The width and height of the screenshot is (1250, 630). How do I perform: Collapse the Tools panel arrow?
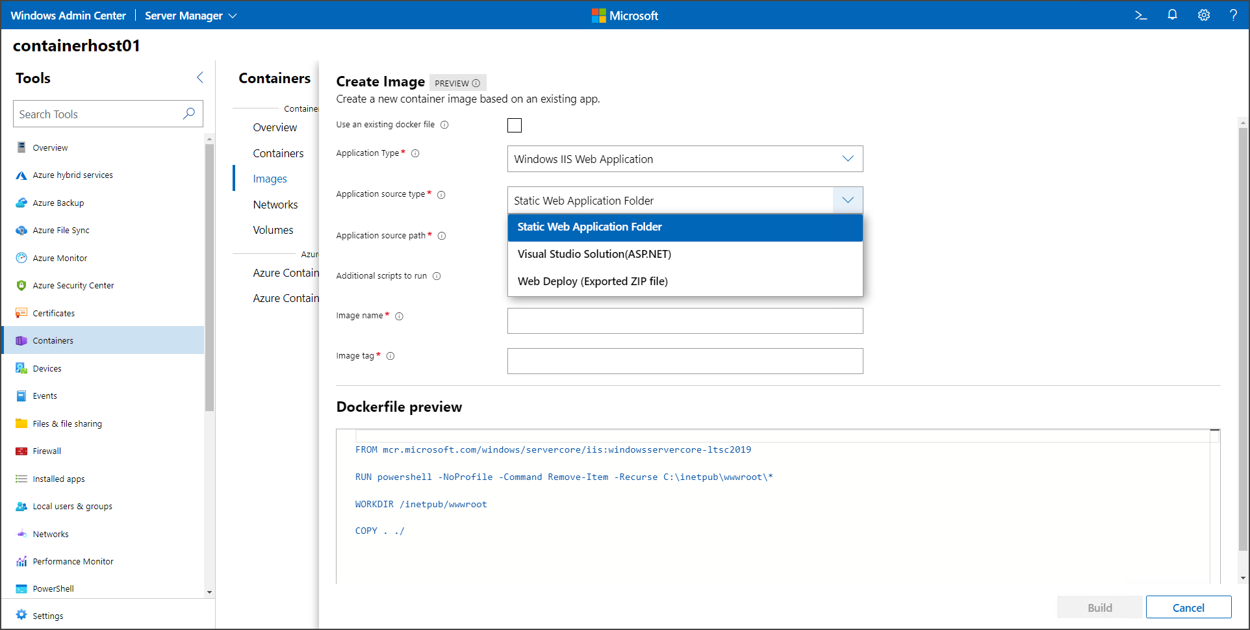pos(200,78)
